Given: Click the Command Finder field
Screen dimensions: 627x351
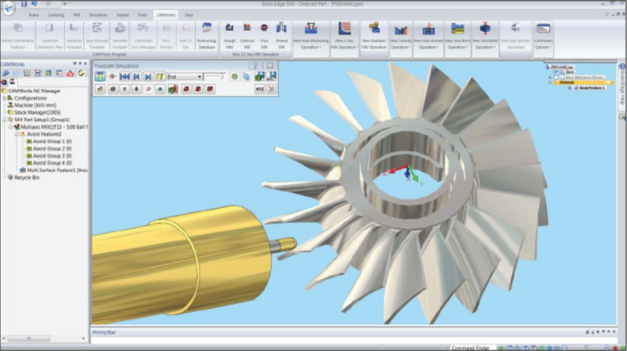Looking at the screenshot, I should [x=473, y=348].
